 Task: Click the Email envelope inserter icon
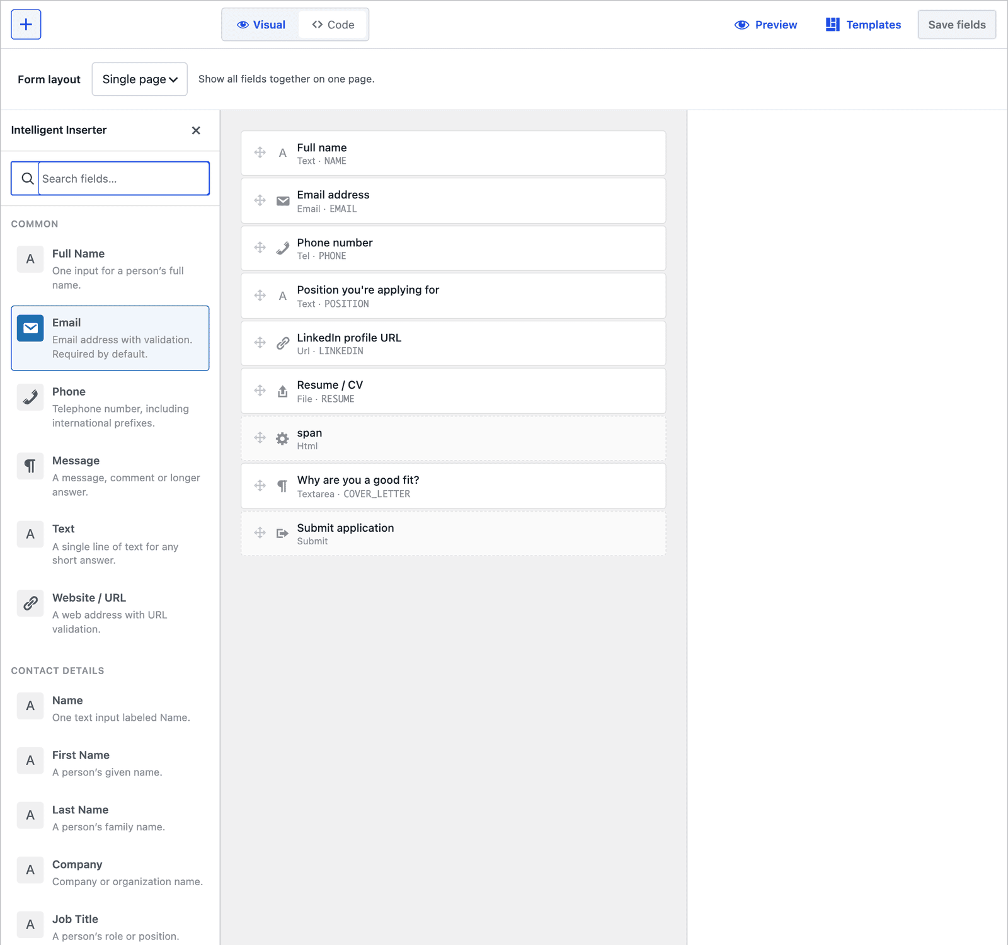(30, 328)
